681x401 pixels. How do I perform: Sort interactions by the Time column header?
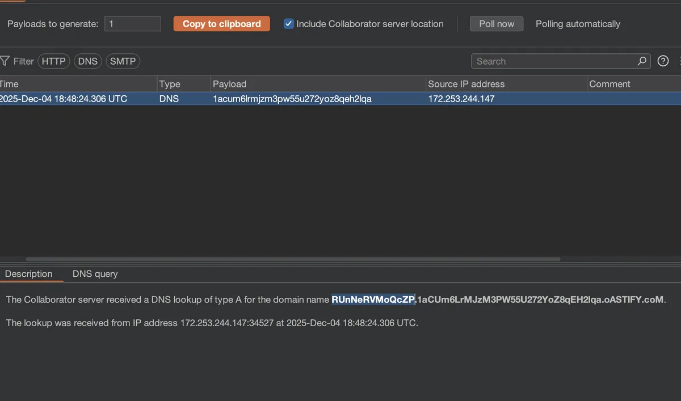(x=78, y=84)
